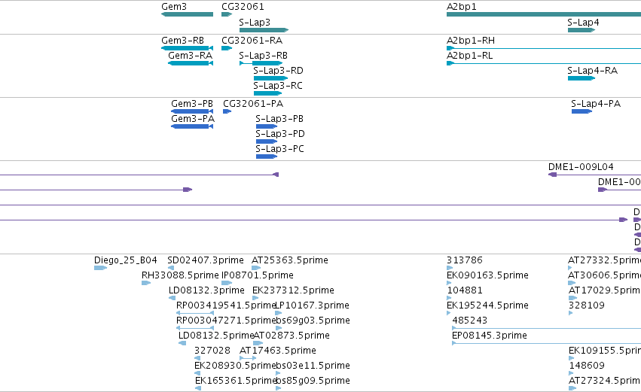Click the EP08145.3prime EST label
This screenshot has width=641, height=392.
pyautogui.click(x=490, y=336)
